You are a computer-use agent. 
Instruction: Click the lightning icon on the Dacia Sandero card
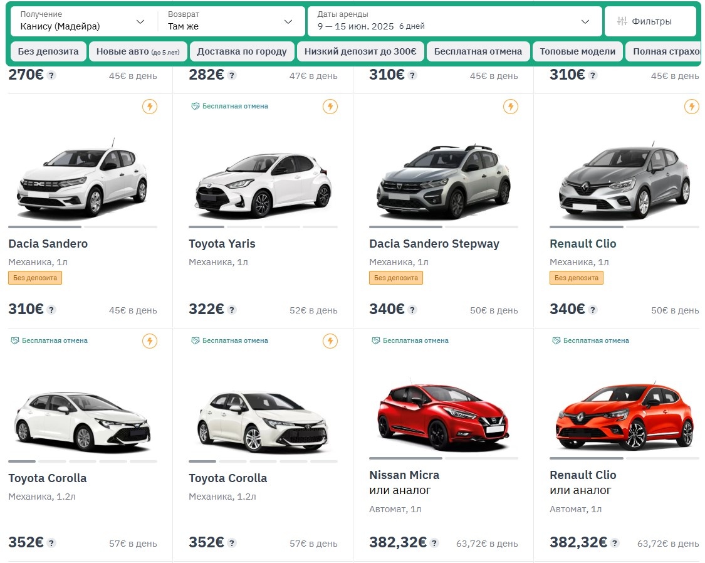[x=149, y=107]
